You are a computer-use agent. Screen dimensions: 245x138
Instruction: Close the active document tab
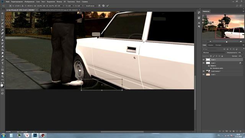[x=37, y=10]
